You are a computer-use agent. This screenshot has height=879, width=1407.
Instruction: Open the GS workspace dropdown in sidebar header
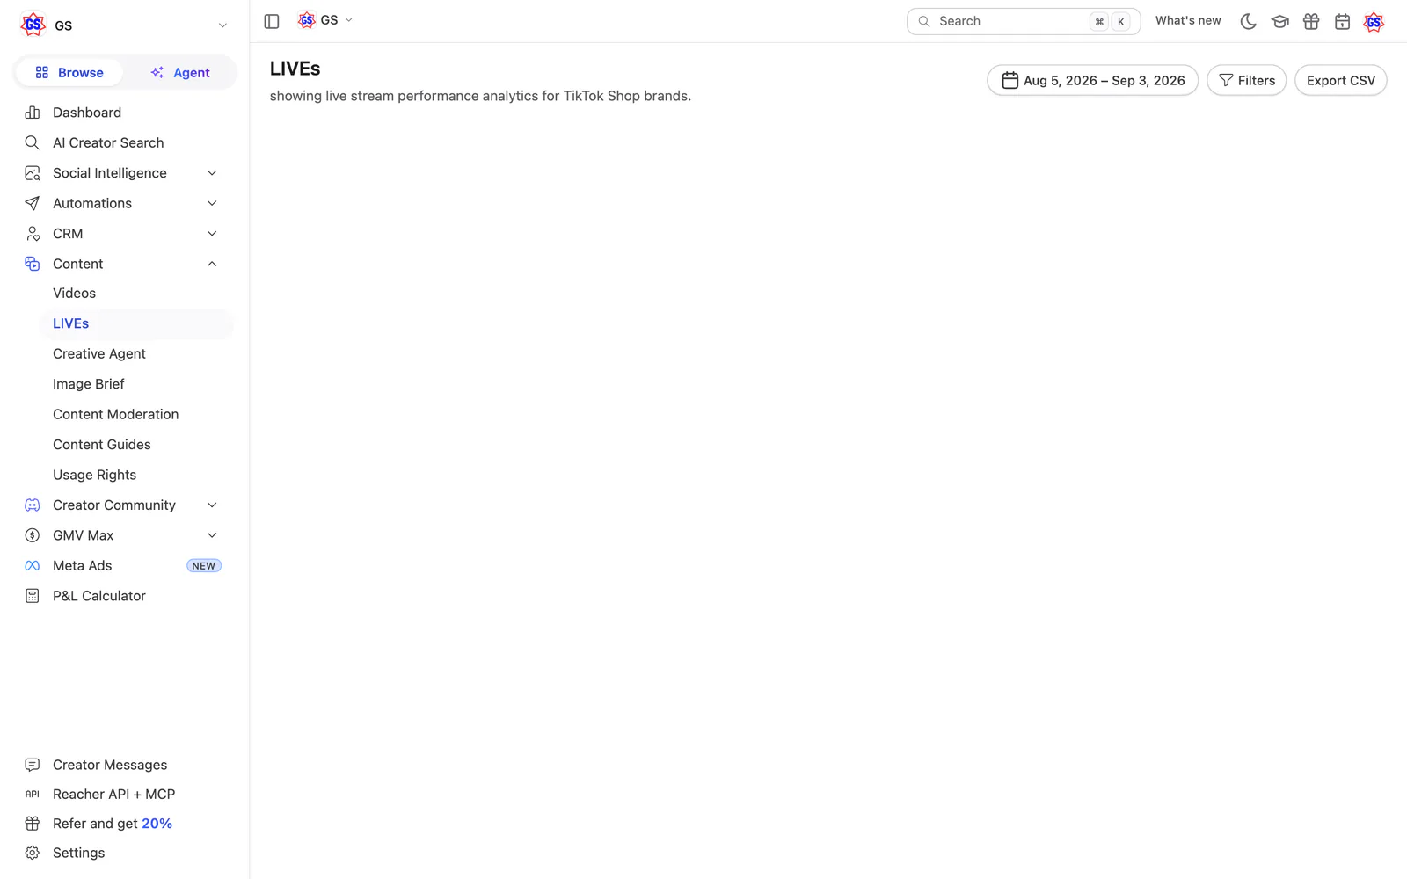click(x=124, y=25)
